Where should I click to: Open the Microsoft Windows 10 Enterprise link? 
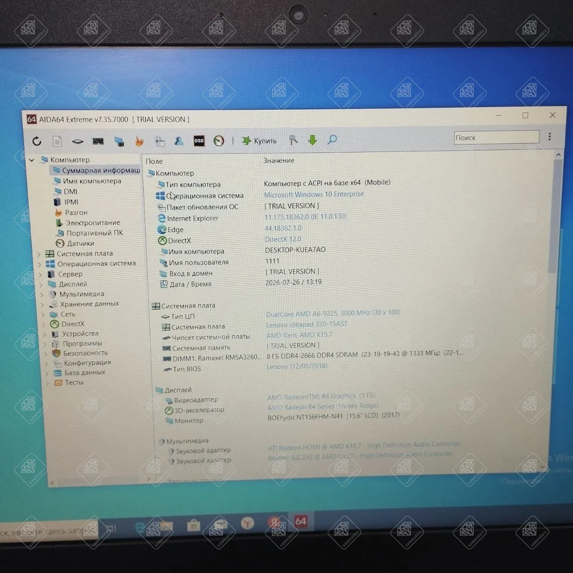[314, 194]
